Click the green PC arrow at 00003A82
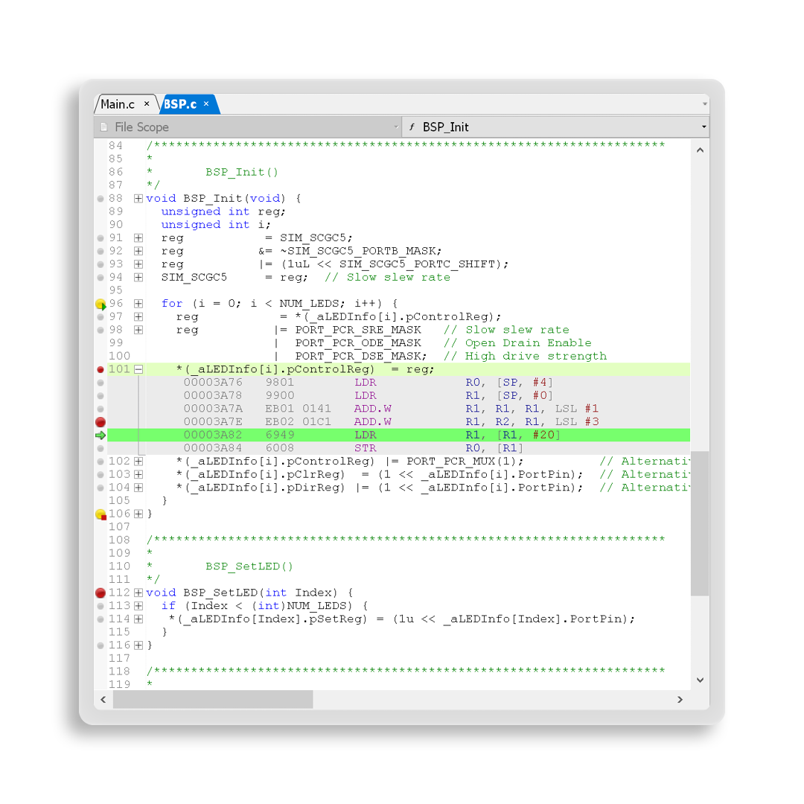This screenshot has height=804, width=804. (100, 435)
